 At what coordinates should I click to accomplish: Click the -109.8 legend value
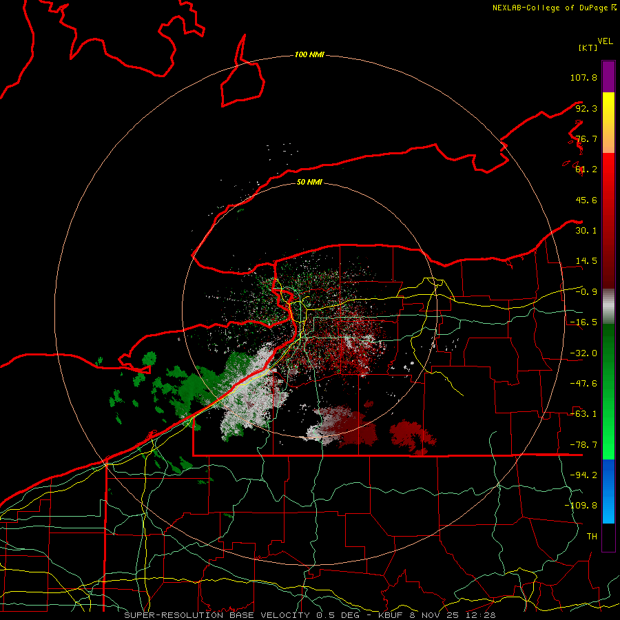point(581,506)
